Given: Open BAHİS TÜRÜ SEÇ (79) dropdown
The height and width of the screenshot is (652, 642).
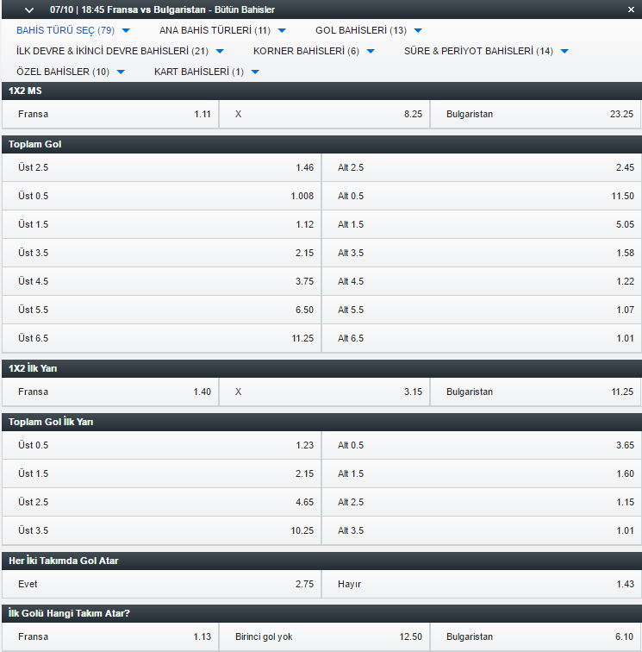Looking at the screenshot, I should (73, 30).
